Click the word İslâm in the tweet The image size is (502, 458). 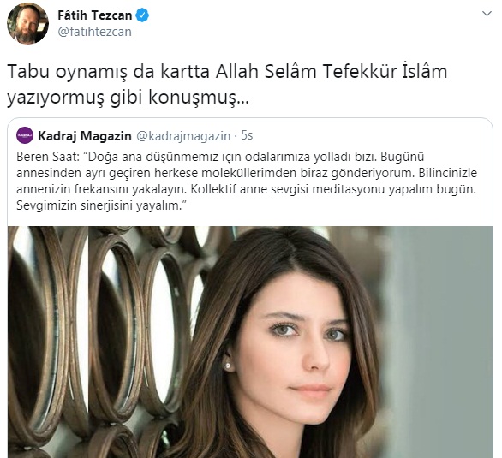tap(425, 71)
